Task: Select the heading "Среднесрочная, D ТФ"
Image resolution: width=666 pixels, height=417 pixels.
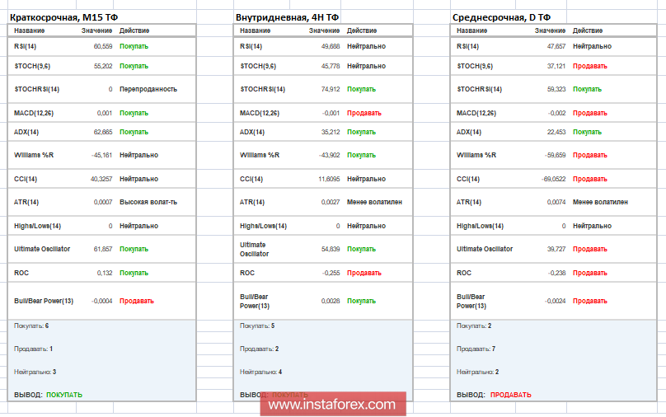Action: pyautogui.click(x=501, y=17)
